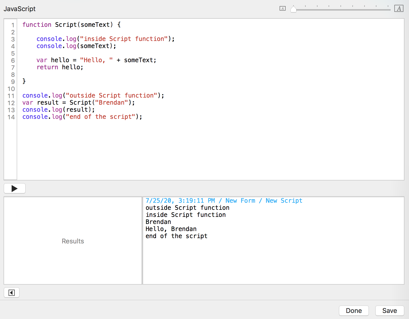Click the "end of the script" code line
409x319 pixels.
(x=82, y=117)
